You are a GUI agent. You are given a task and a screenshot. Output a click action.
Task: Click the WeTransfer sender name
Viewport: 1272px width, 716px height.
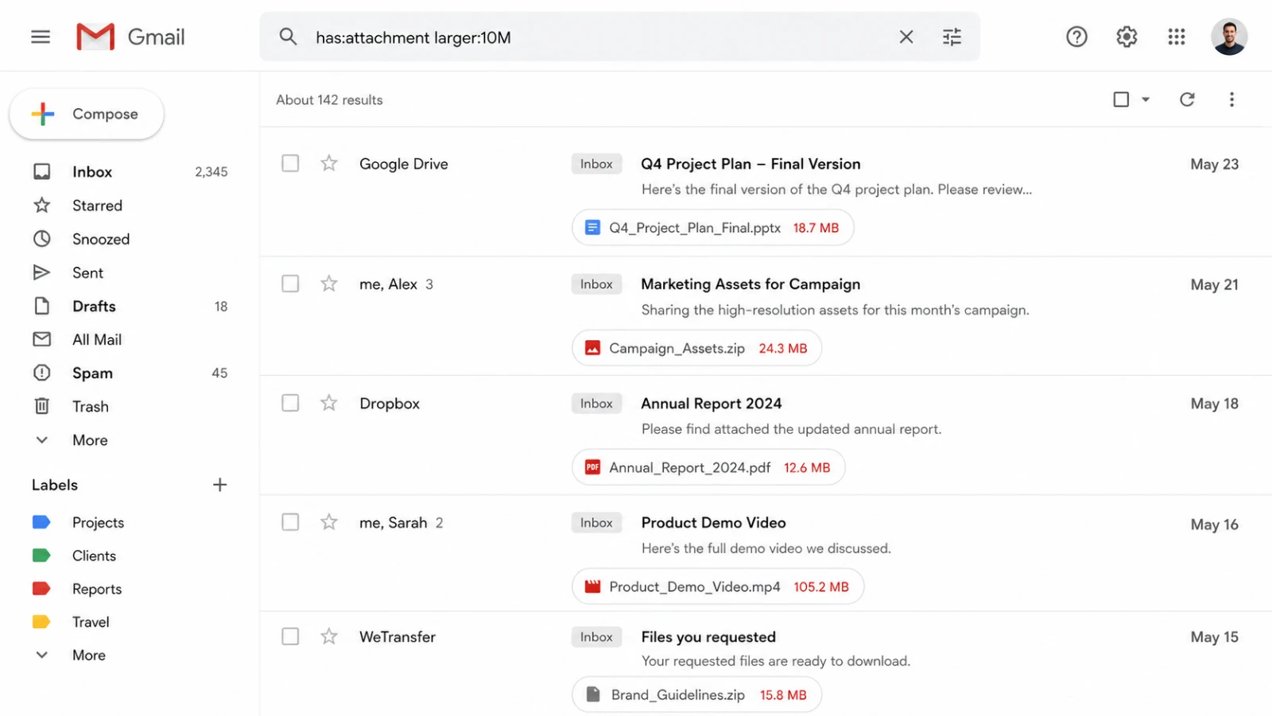pyautogui.click(x=397, y=637)
